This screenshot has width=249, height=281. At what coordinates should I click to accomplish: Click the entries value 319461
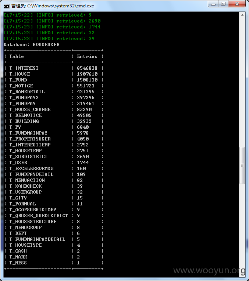pos(86,104)
